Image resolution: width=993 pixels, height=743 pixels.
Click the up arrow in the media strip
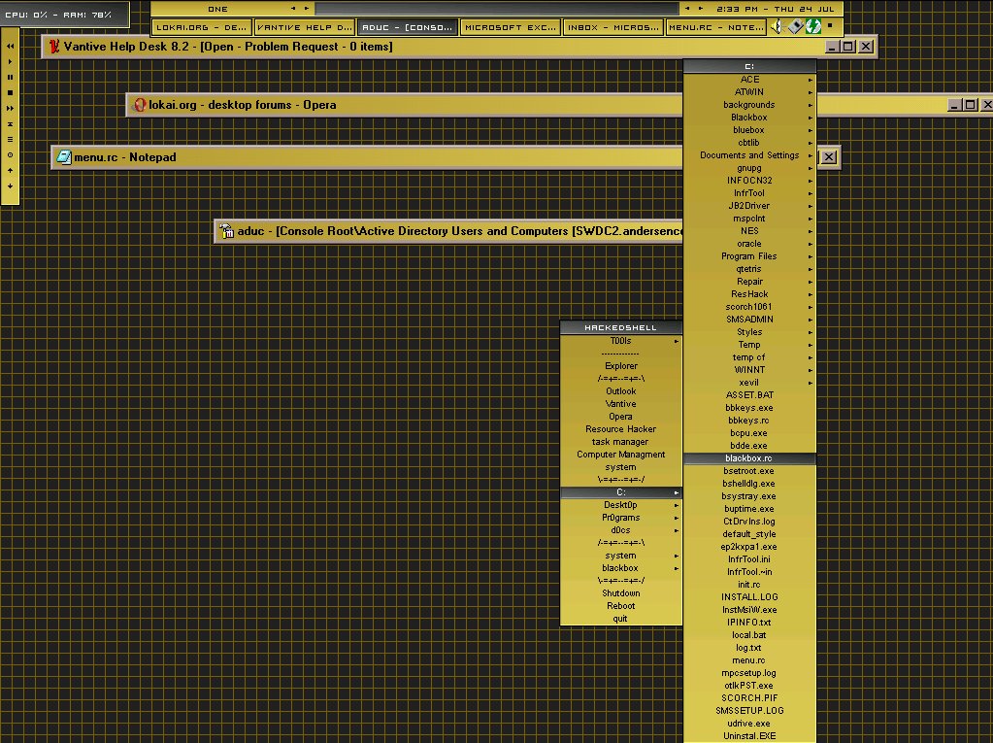pos(10,170)
